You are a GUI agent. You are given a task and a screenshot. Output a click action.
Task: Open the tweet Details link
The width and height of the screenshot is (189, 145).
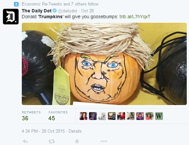tap(75, 131)
